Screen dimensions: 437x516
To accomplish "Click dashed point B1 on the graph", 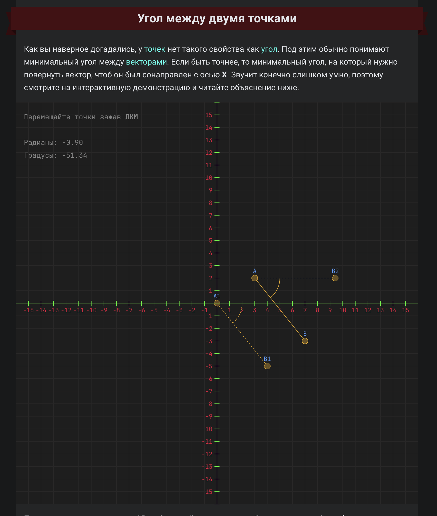I will click(267, 366).
